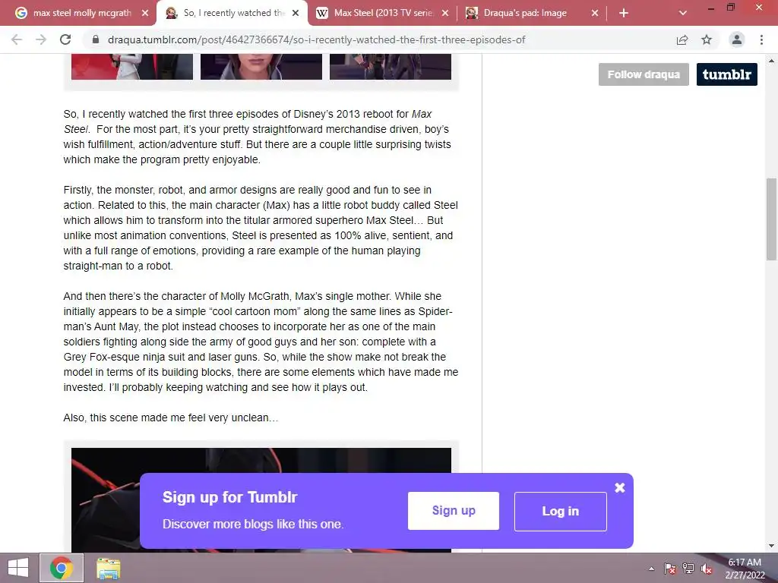Close the active Tumblr post tab
This screenshot has height=583, width=778.
[x=296, y=13]
